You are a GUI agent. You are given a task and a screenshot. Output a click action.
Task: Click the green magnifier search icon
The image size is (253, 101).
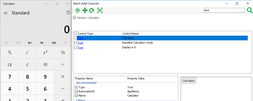(250, 11)
